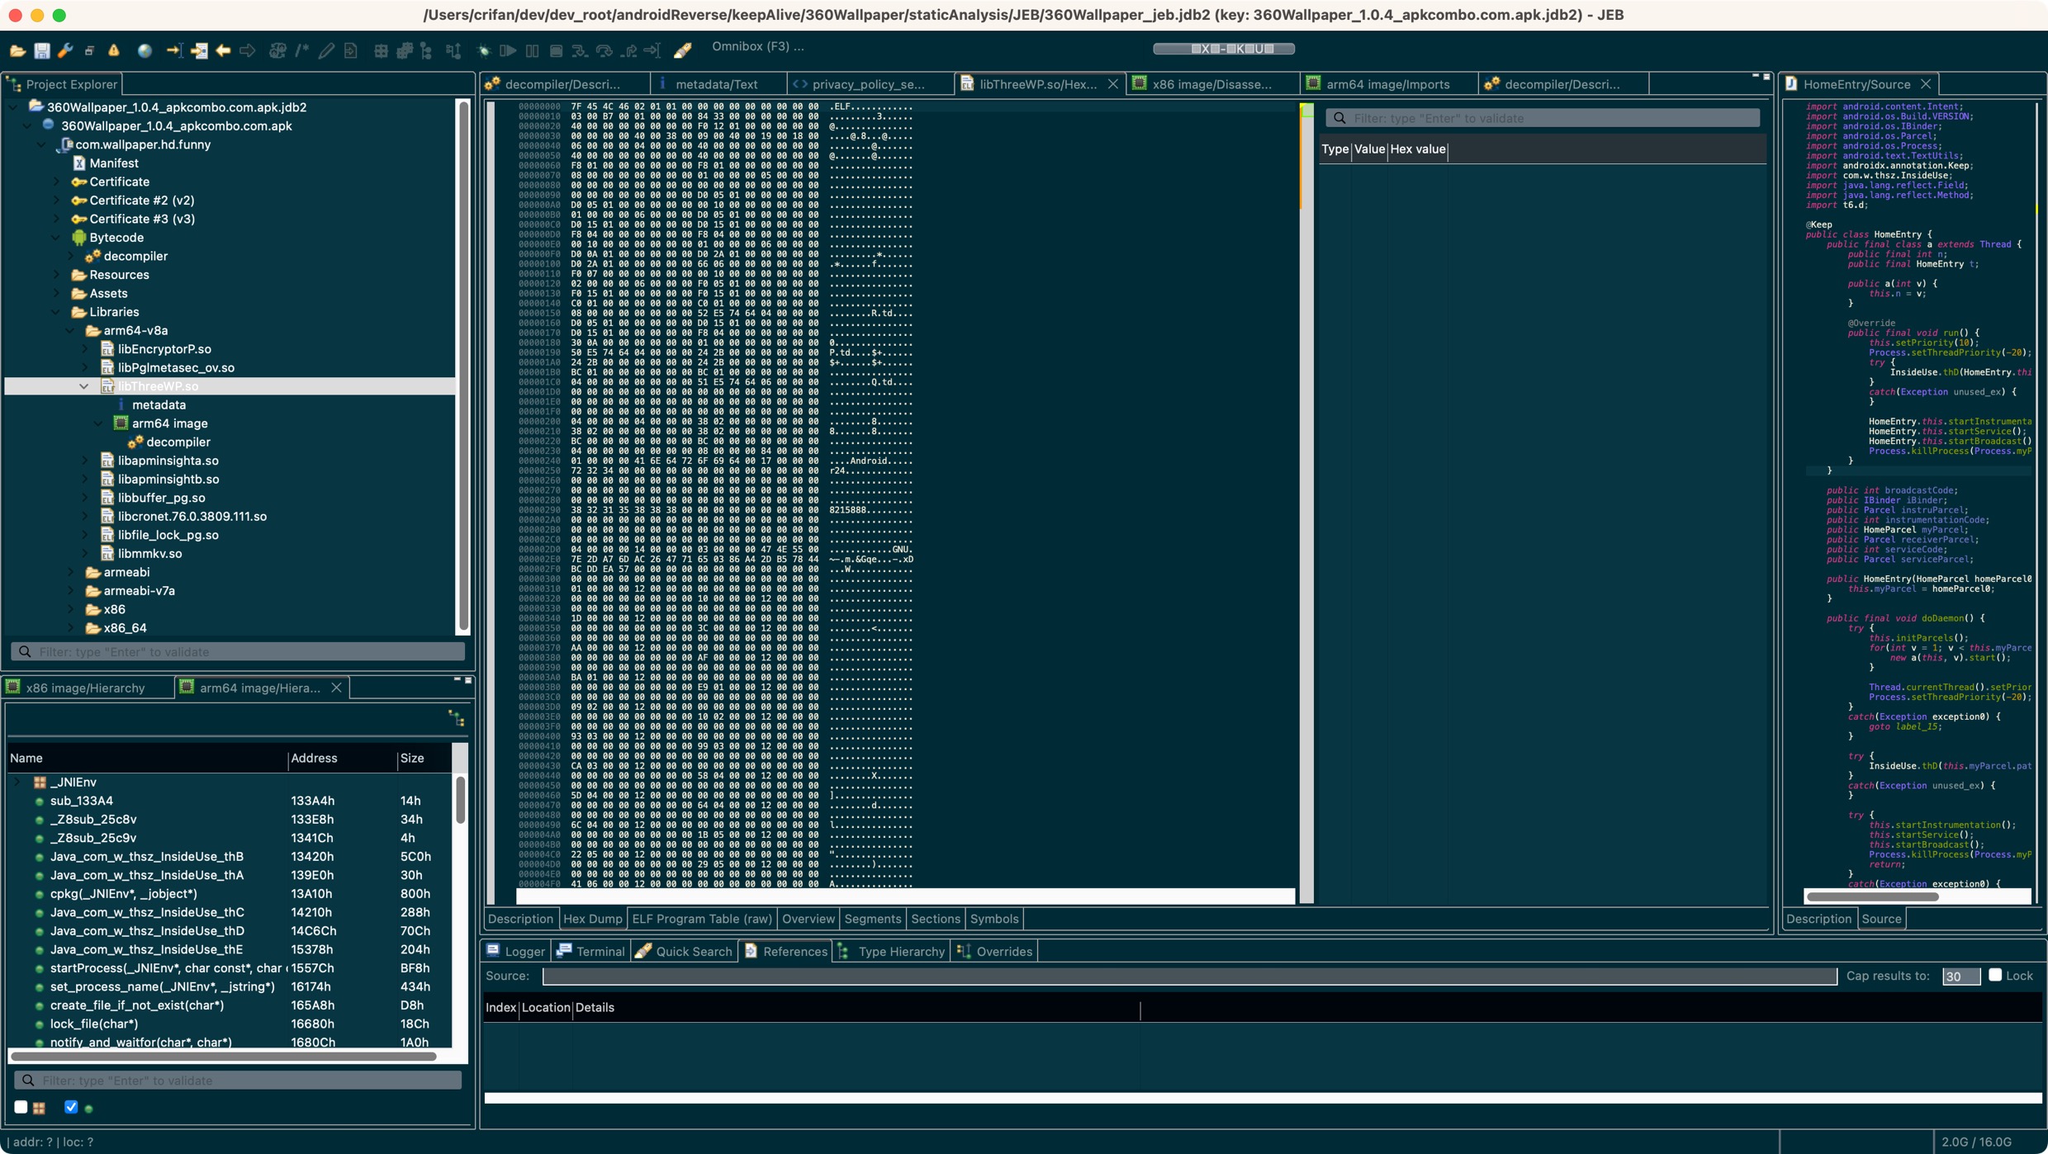Collapse the Bytecode tree node
This screenshot has height=1154, width=2048.
click(56, 238)
